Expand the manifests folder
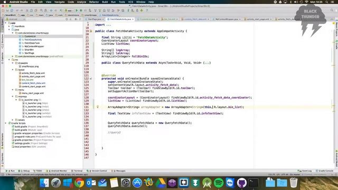 coord(9,26)
